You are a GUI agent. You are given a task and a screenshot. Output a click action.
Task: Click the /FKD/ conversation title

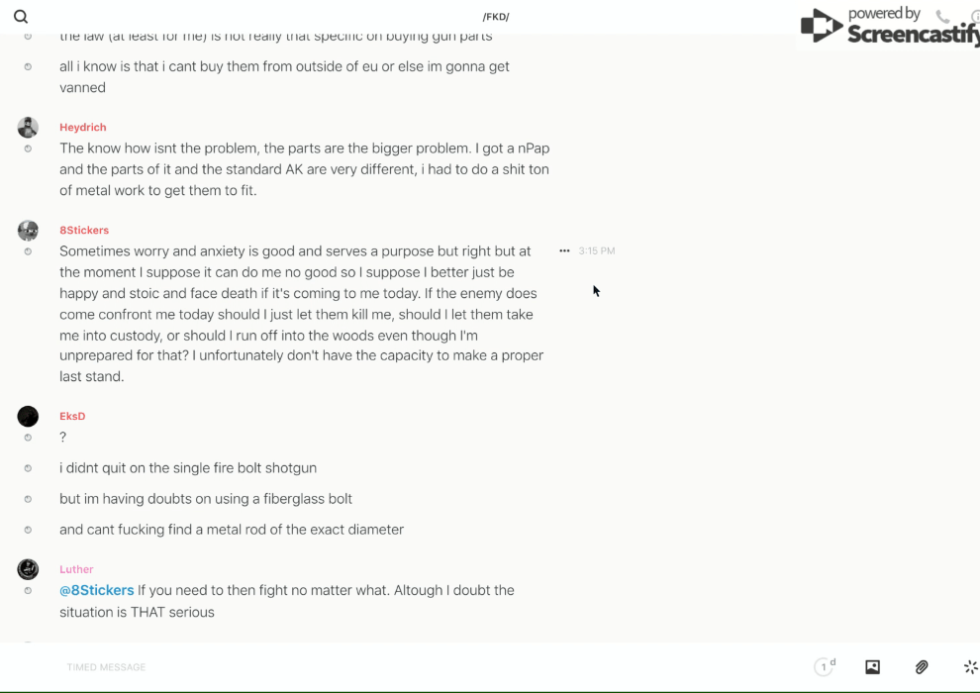(x=496, y=17)
